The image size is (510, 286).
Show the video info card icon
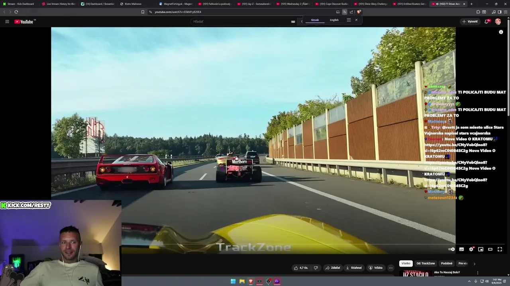point(501,32)
